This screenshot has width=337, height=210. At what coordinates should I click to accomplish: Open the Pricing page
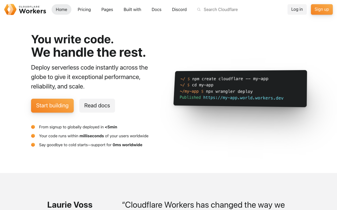[84, 9]
